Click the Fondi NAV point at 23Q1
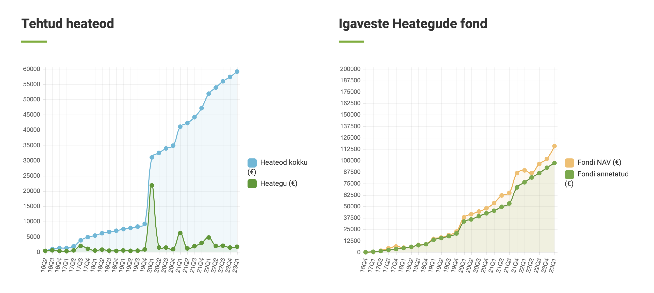This screenshot has height=293, width=654. tap(554, 146)
